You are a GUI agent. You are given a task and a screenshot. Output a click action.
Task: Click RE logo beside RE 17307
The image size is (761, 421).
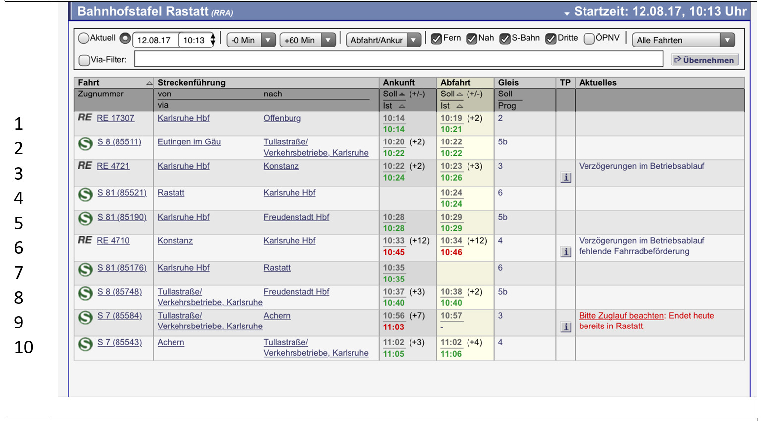coord(85,117)
